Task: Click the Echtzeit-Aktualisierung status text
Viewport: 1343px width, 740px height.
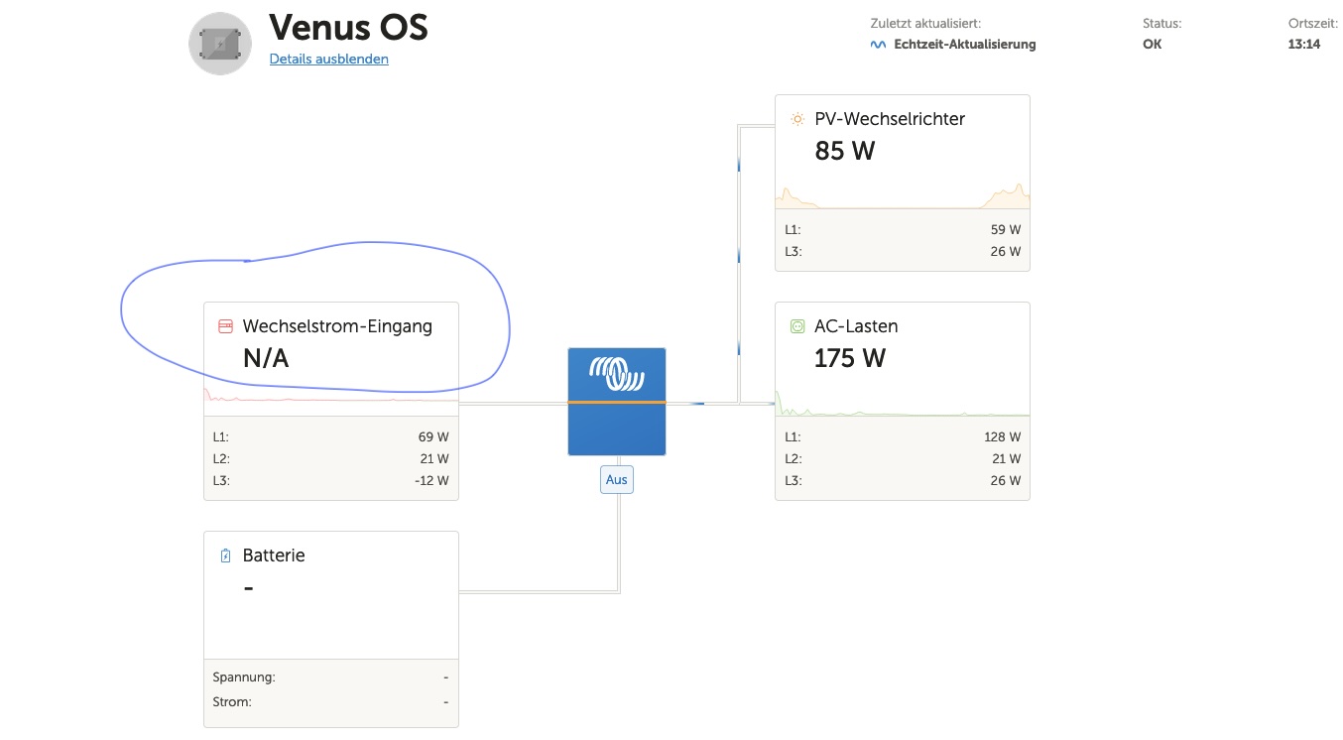Action: pos(965,45)
